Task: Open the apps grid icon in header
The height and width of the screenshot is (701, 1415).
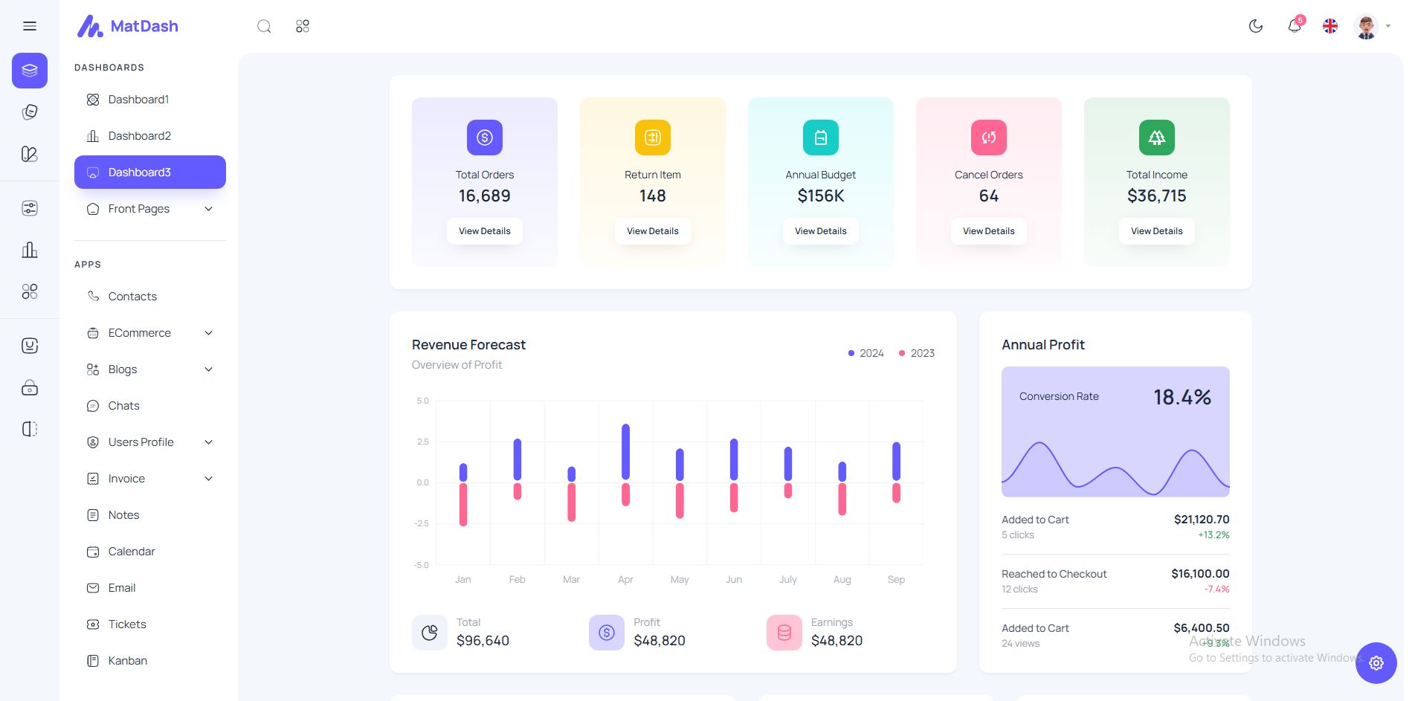Action: pos(303,27)
